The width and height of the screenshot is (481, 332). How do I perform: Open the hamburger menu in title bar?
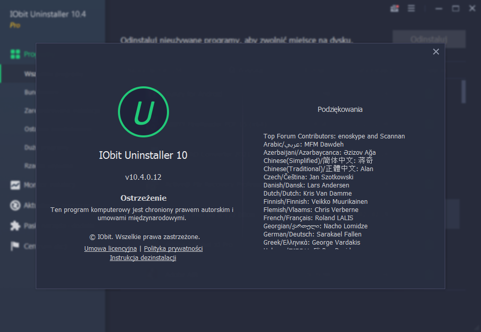(412, 8)
